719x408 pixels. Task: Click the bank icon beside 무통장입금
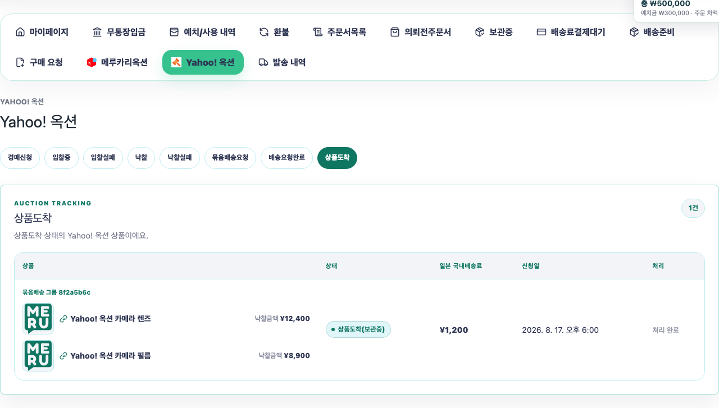coord(97,32)
